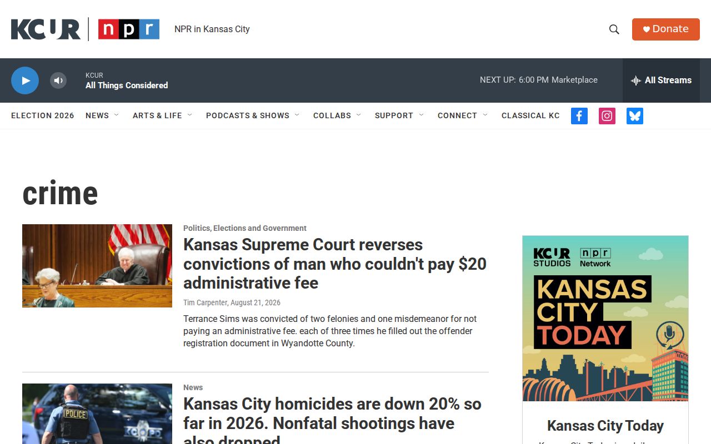This screenshot has width=711, height=444.
Task: Click the Terrance Sims article summary
Action: click(330, 331)
